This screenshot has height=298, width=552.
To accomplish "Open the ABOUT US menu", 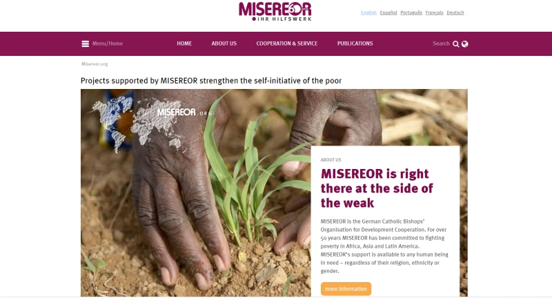I will click(x=224, y=43).
